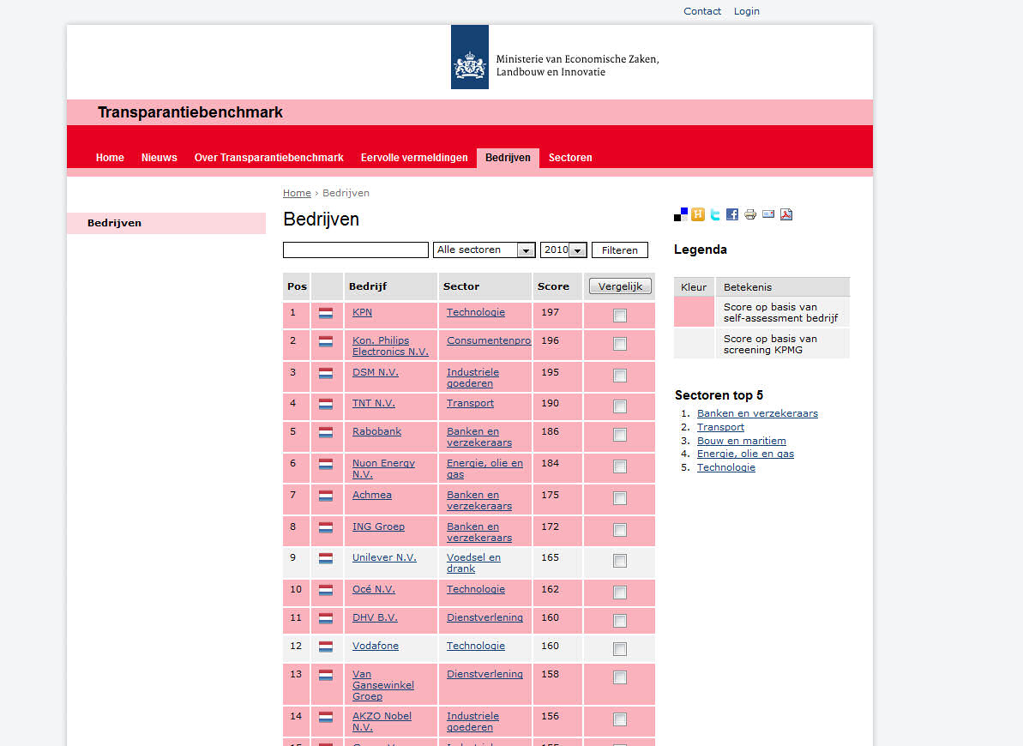
Task: Click the print page icon
Action: pos(750,214)
